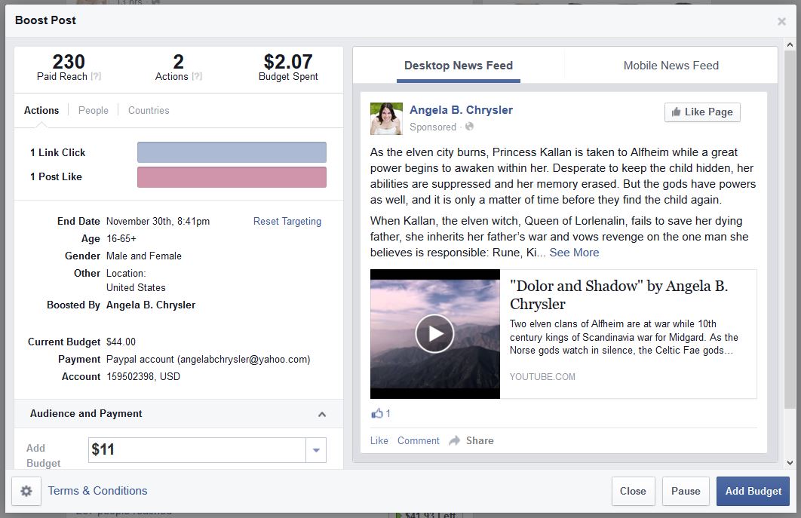Viewport: 801px width, 518px height.
Task: Click the Boosted By Angela B. Chrysler name
Action: click(151, 305)
